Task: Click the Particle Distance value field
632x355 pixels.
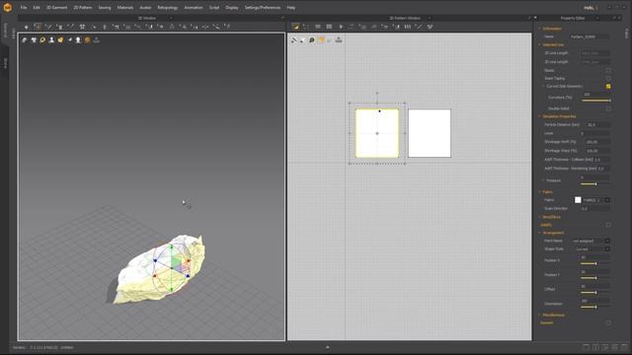Action: (x=597, y=125)
